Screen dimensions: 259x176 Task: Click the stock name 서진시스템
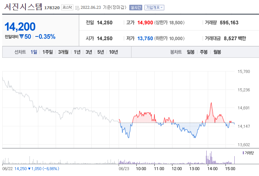23,7
